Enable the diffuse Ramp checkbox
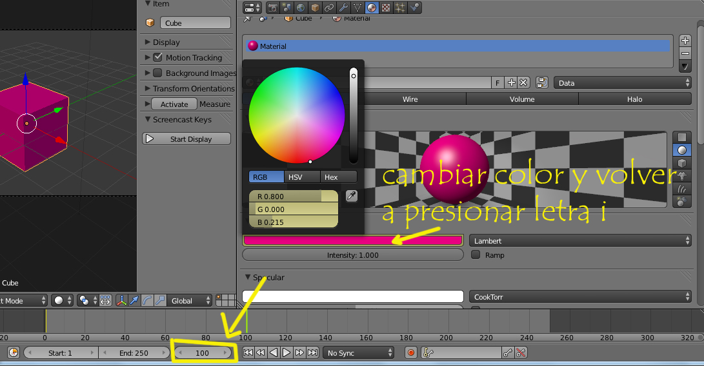The image size is (704, 366). 476,255
